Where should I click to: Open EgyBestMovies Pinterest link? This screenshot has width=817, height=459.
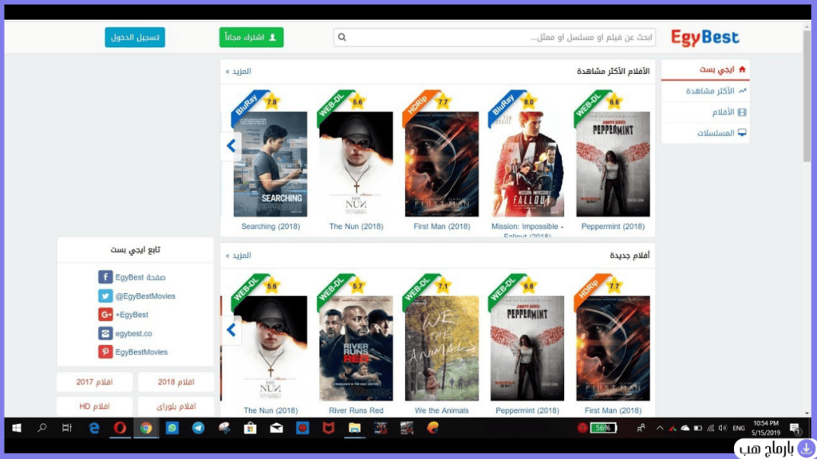[133, 352]
